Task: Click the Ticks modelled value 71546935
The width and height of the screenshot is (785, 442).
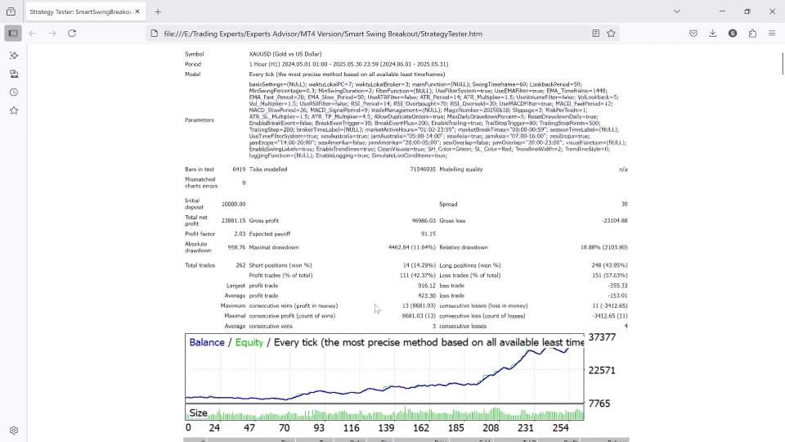Action: click(x=423, y=169)
